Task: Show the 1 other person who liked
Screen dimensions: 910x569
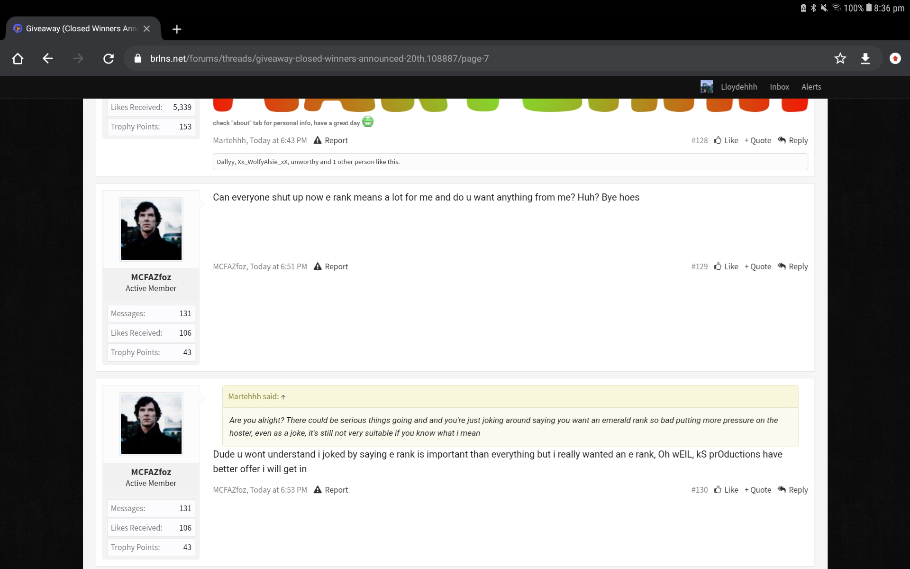Action: (x=354, y=162)
